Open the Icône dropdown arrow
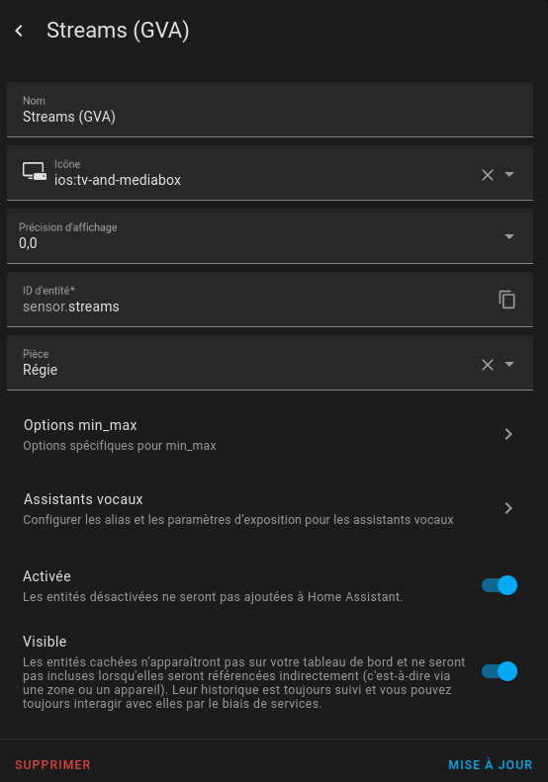548x782 pixels. pyautogui.click(x=509, y=174)
